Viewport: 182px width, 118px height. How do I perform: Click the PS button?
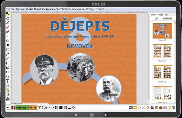click(35, 108)
